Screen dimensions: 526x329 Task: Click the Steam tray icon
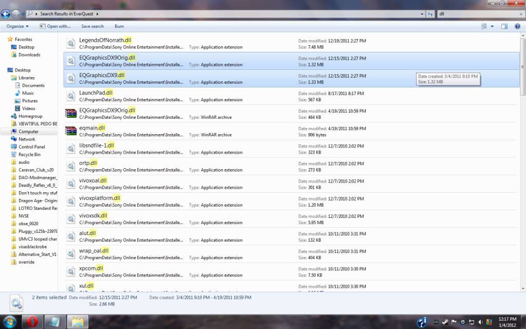pyautogui.click(x=445, y=322)
